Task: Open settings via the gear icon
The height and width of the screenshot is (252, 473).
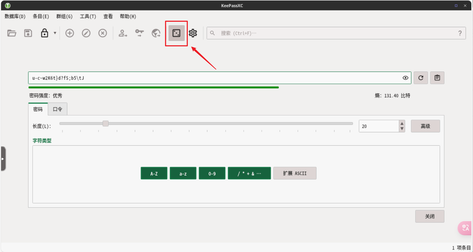Action: click(x=193, y=33)
